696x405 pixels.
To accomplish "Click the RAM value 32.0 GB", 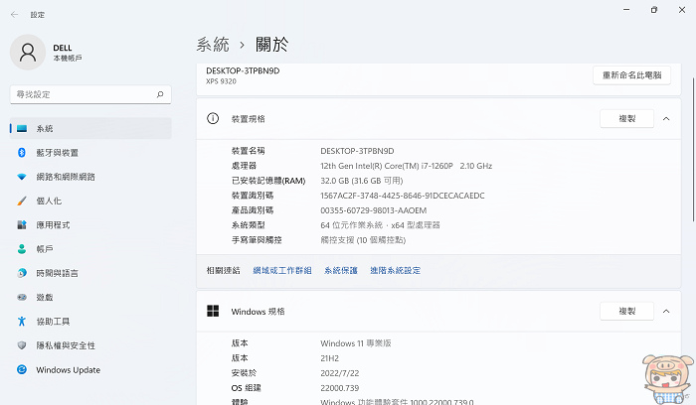I will click(362, 181).
